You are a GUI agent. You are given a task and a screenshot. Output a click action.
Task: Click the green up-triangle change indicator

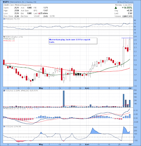116,8
